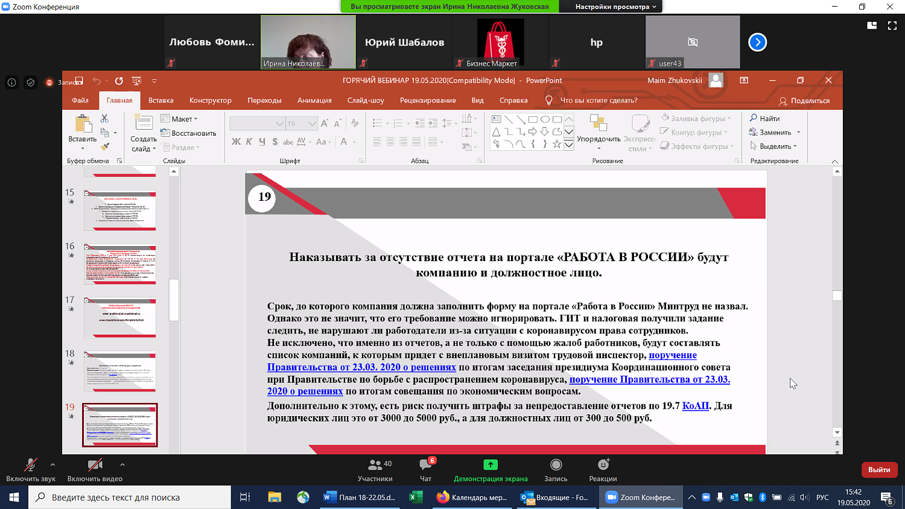Toggle text shadow (S) formatting
The image size is (905, 509).
click(x=275, y=142)
